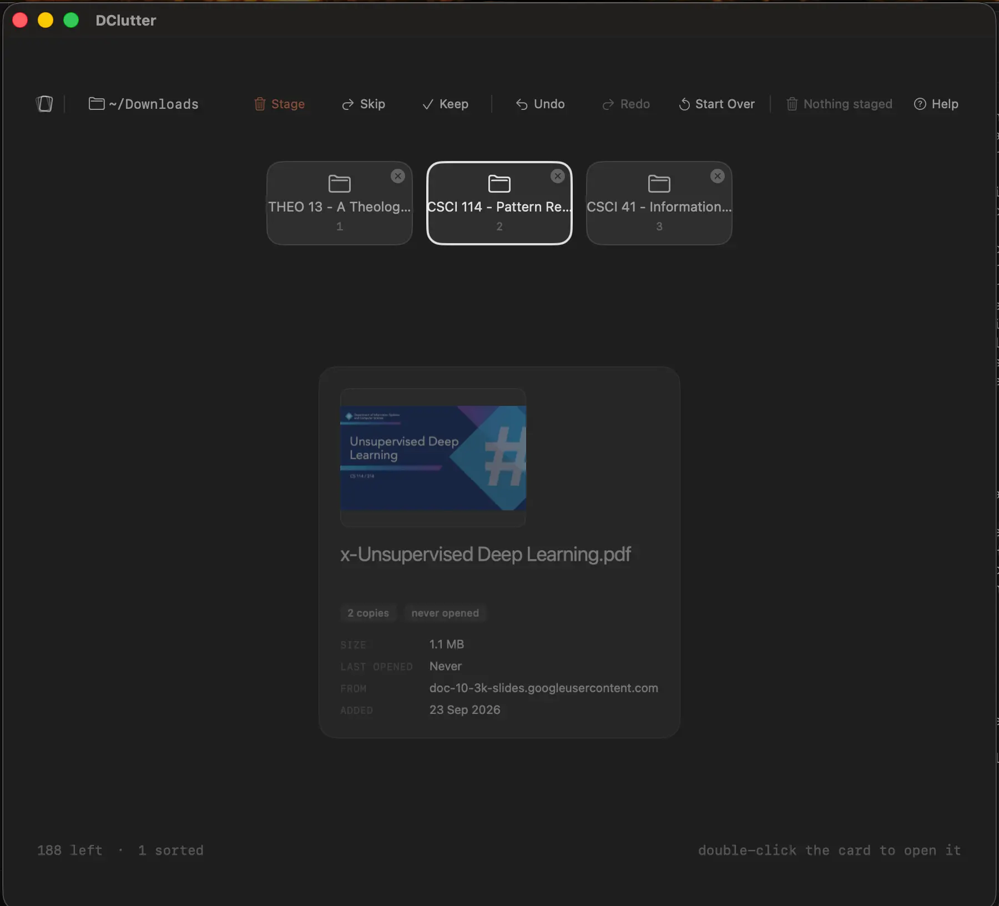The height and width of the screenshot is (906, 999).
Task: Click the Nothing staged trash button
Action: pos(839,104)
